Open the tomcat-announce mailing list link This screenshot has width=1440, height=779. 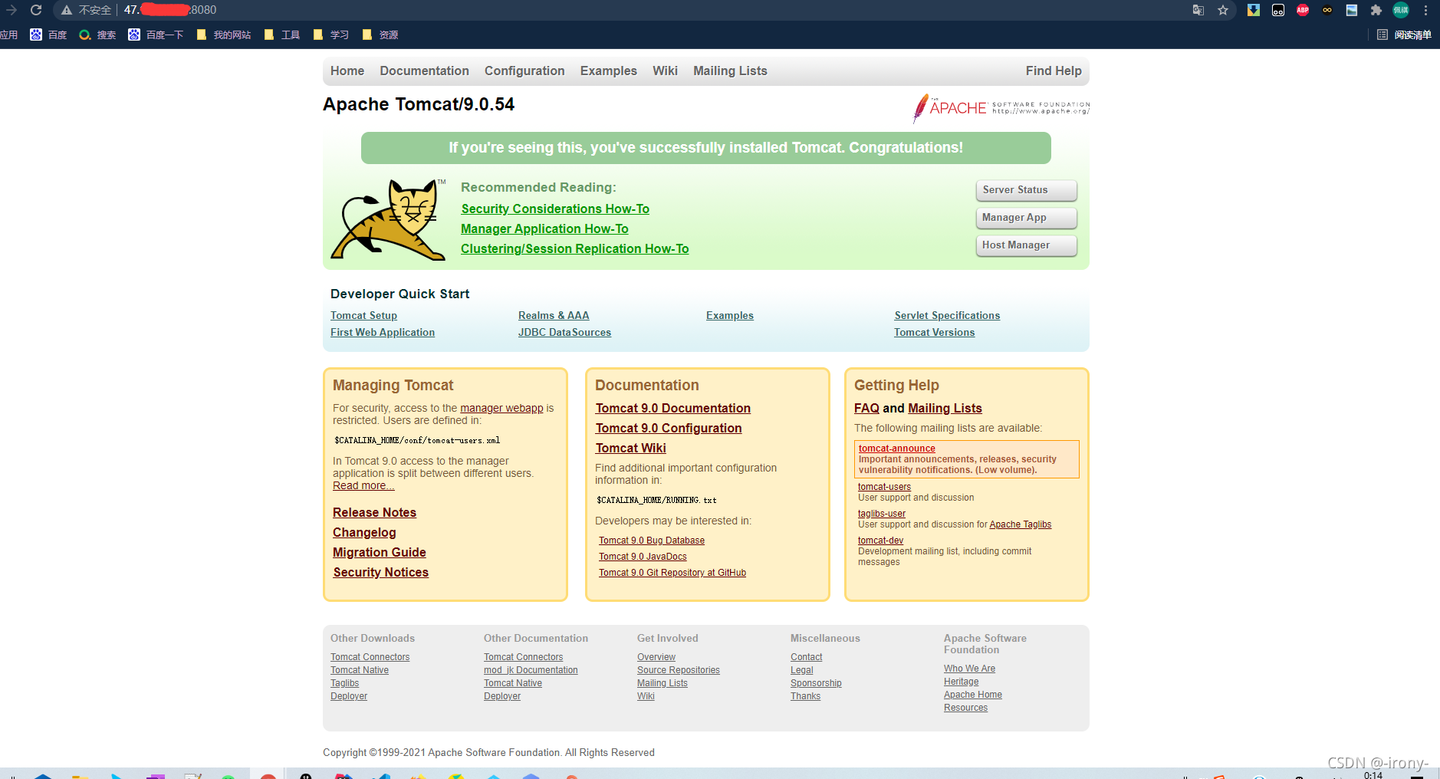[896, 449]
